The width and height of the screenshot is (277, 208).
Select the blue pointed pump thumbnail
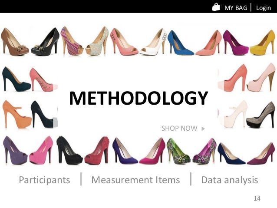pos(180,43)
